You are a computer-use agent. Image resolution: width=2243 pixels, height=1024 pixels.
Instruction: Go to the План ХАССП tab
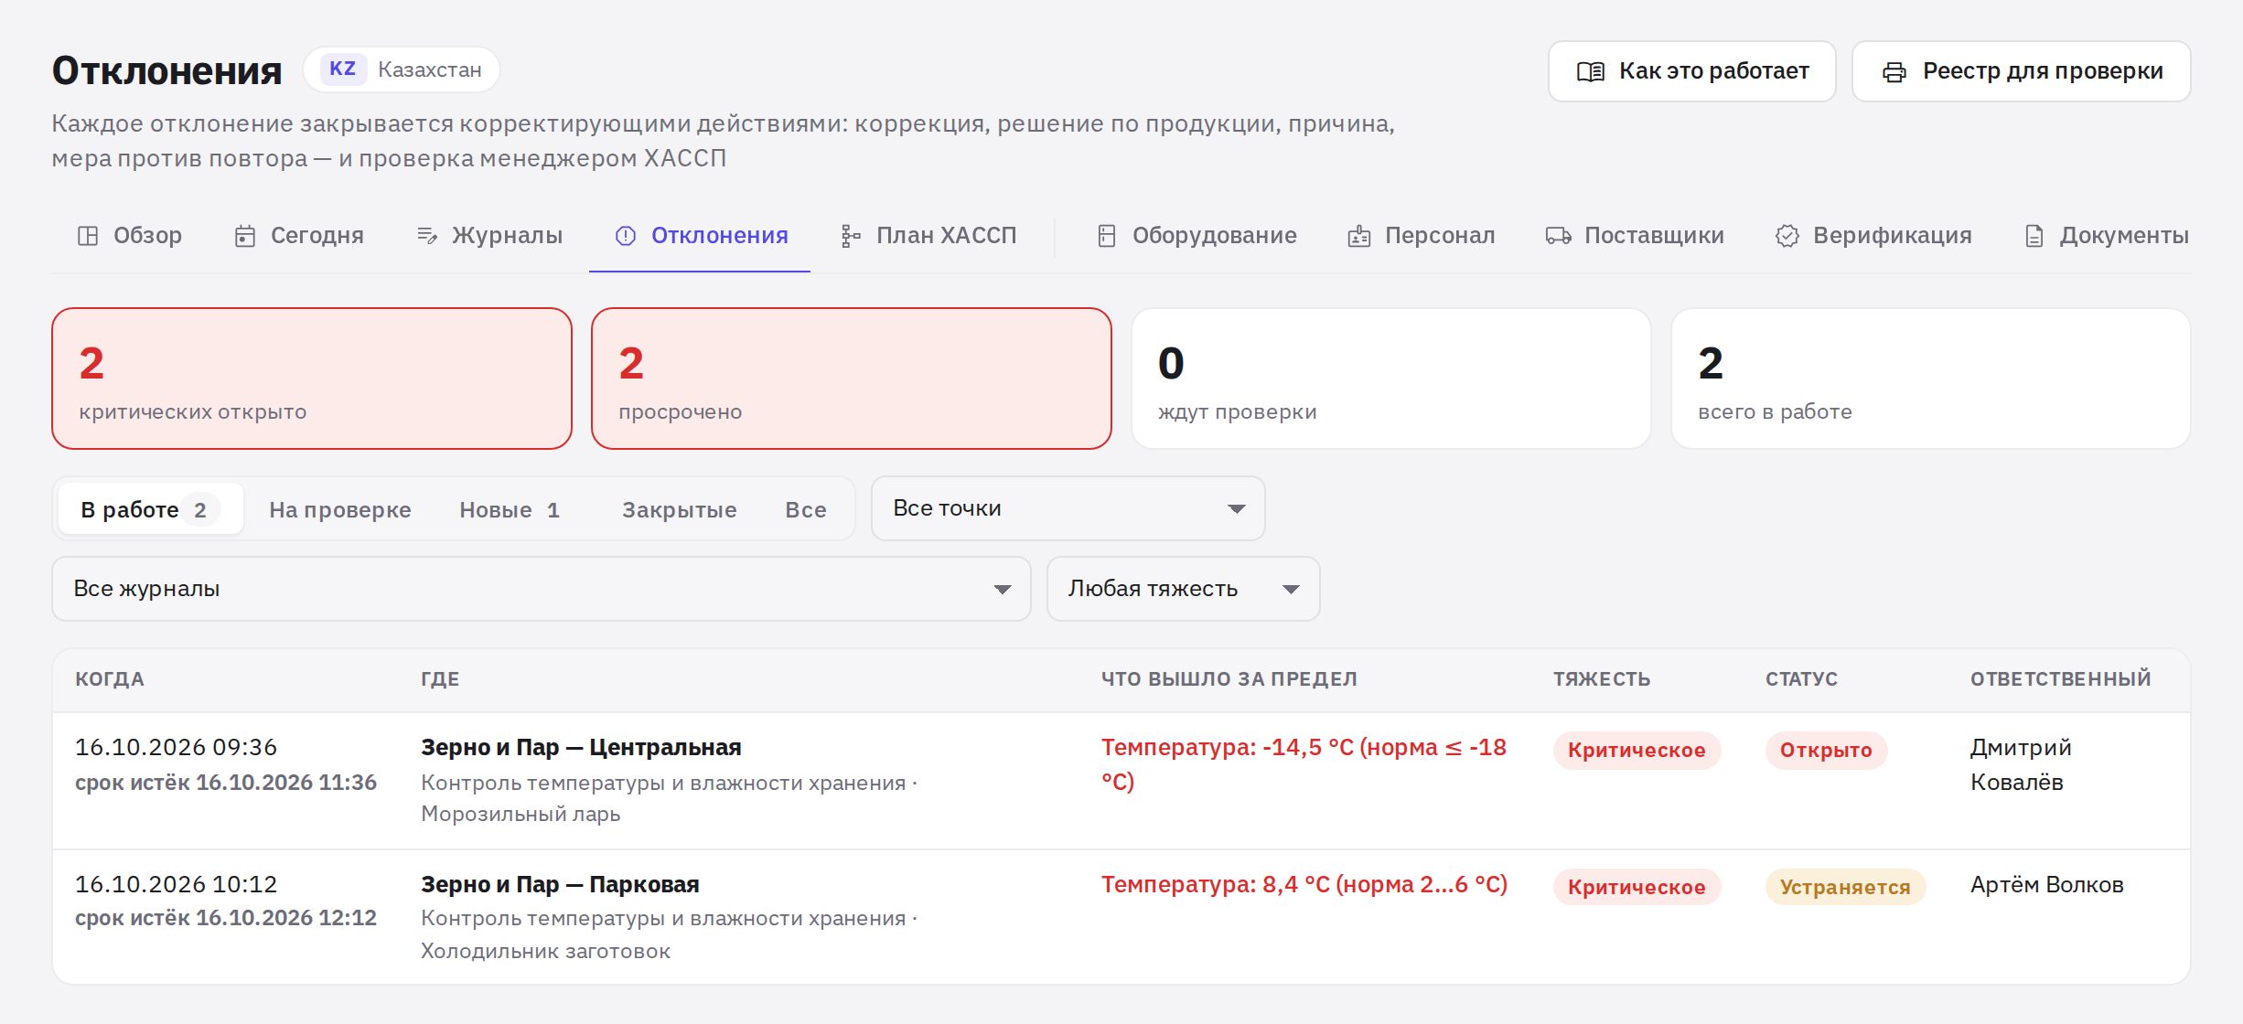pos(928,236)
